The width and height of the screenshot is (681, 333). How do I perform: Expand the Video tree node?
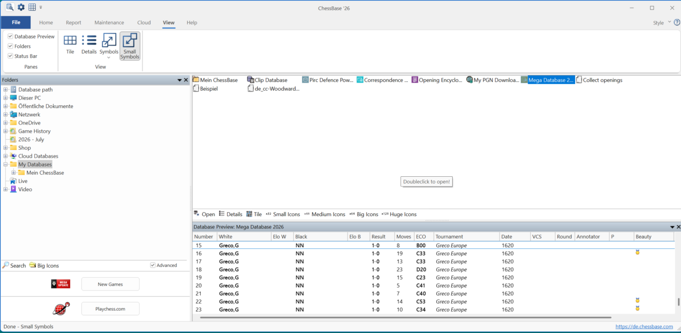click(x=6, y=189)
